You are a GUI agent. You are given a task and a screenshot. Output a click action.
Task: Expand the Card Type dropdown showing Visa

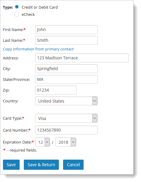pos(66,118)
